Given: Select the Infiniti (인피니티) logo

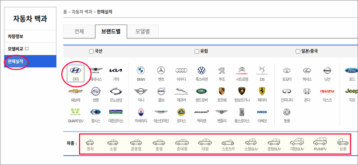Looking at the screenshot, I should pyautogui.click(x=287, y=91).
